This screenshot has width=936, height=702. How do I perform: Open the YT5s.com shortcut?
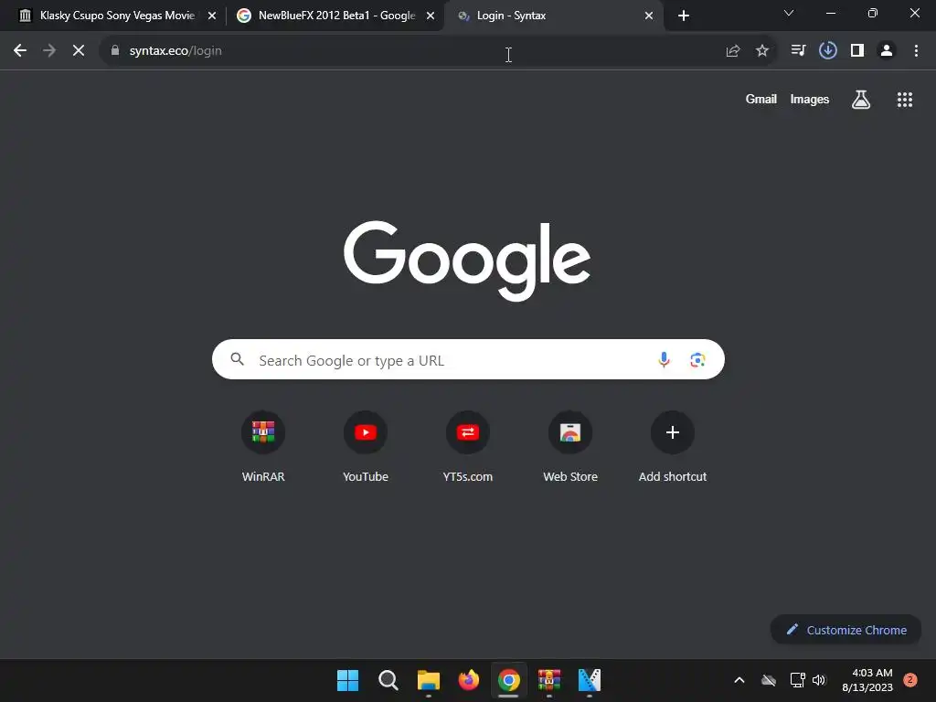pyautogui.click(x=468, y=447)
